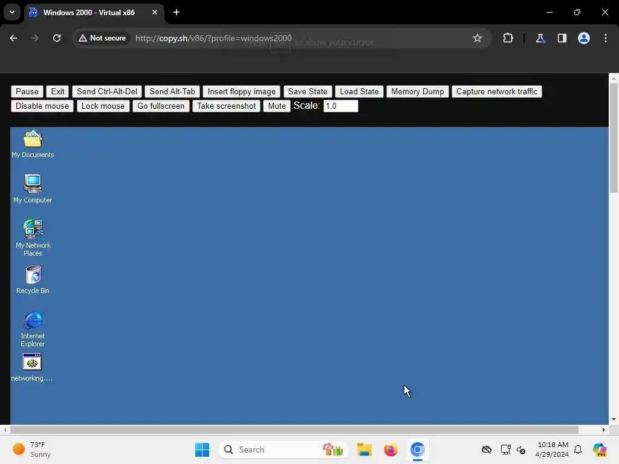
Task: Click the scroll down arrow
Action: click(614, 419)
